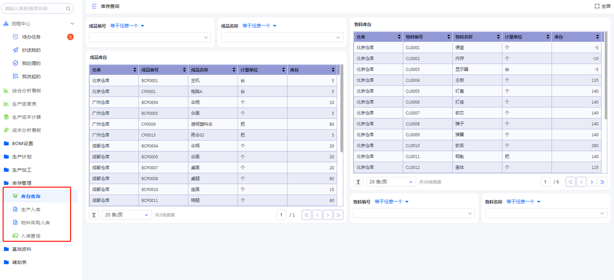Click the 全屏 fullscreen button
Screen dimensions: 614x280
coord(602,6)
